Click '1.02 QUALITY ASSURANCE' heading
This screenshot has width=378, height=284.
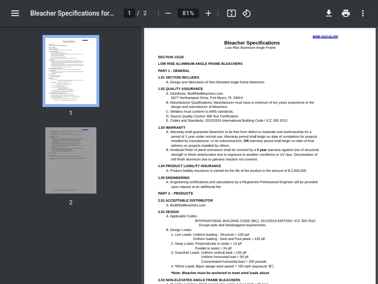point(180,89)
